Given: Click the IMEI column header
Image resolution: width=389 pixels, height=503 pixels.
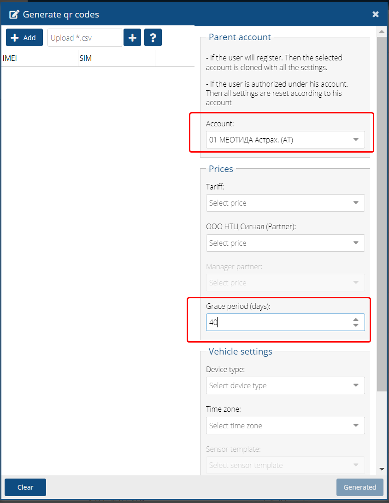Looking at the screenshot, I should click(40, 59).
